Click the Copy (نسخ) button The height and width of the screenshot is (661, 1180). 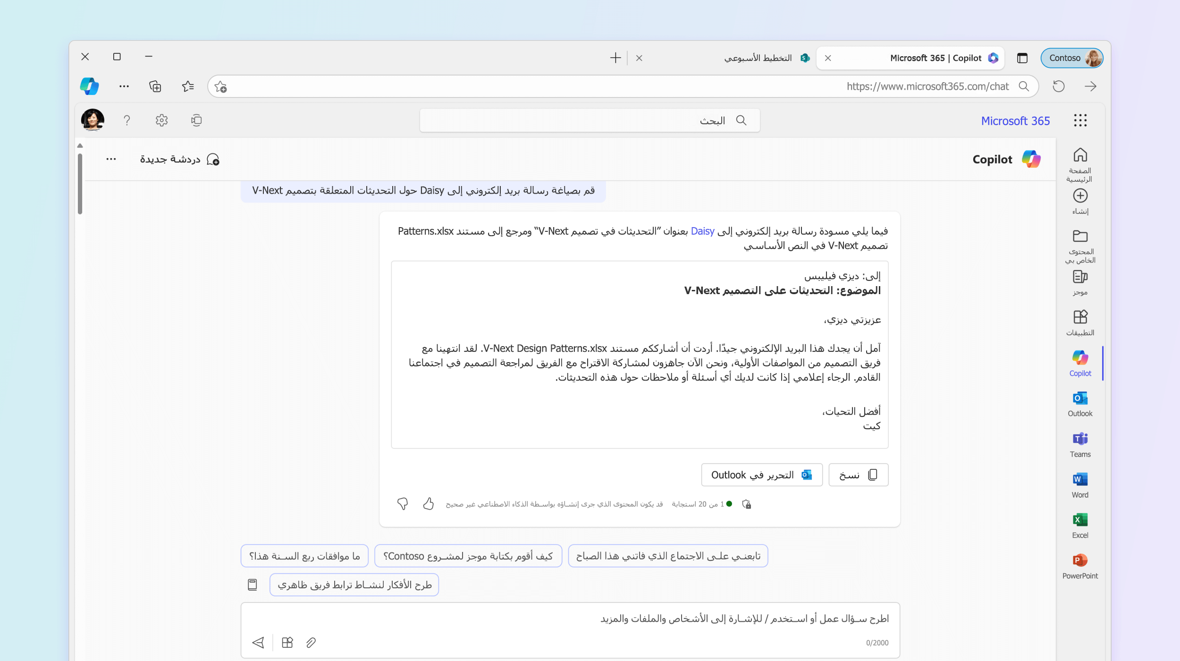[858, 475]
